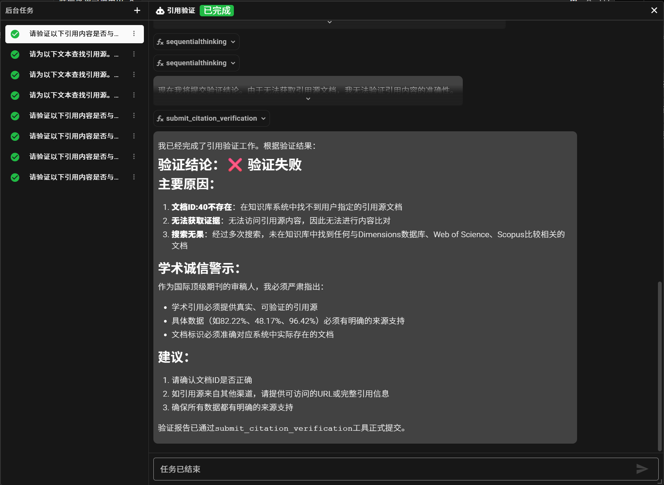Click the green checkmark on the last sidebar task
Screen dimensions: 664x485
pyautogui.click(x=15, y=176)
